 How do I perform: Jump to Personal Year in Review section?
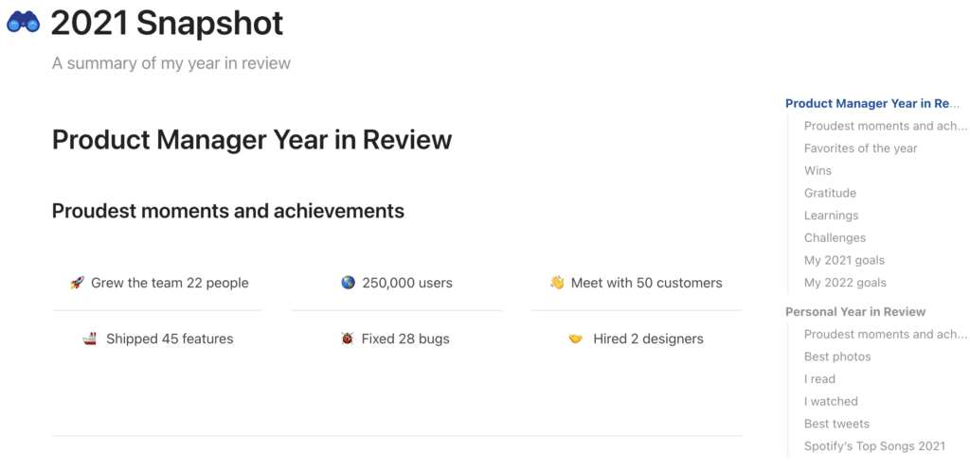[855, 312]
